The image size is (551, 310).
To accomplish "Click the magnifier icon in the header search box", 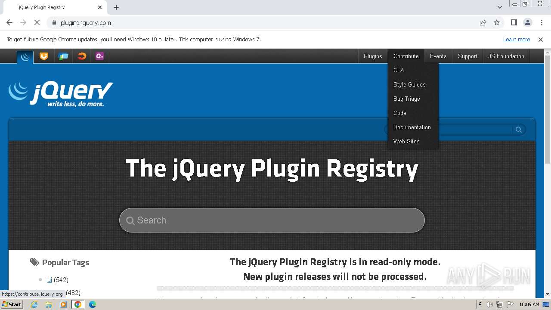I will point(519,130).
